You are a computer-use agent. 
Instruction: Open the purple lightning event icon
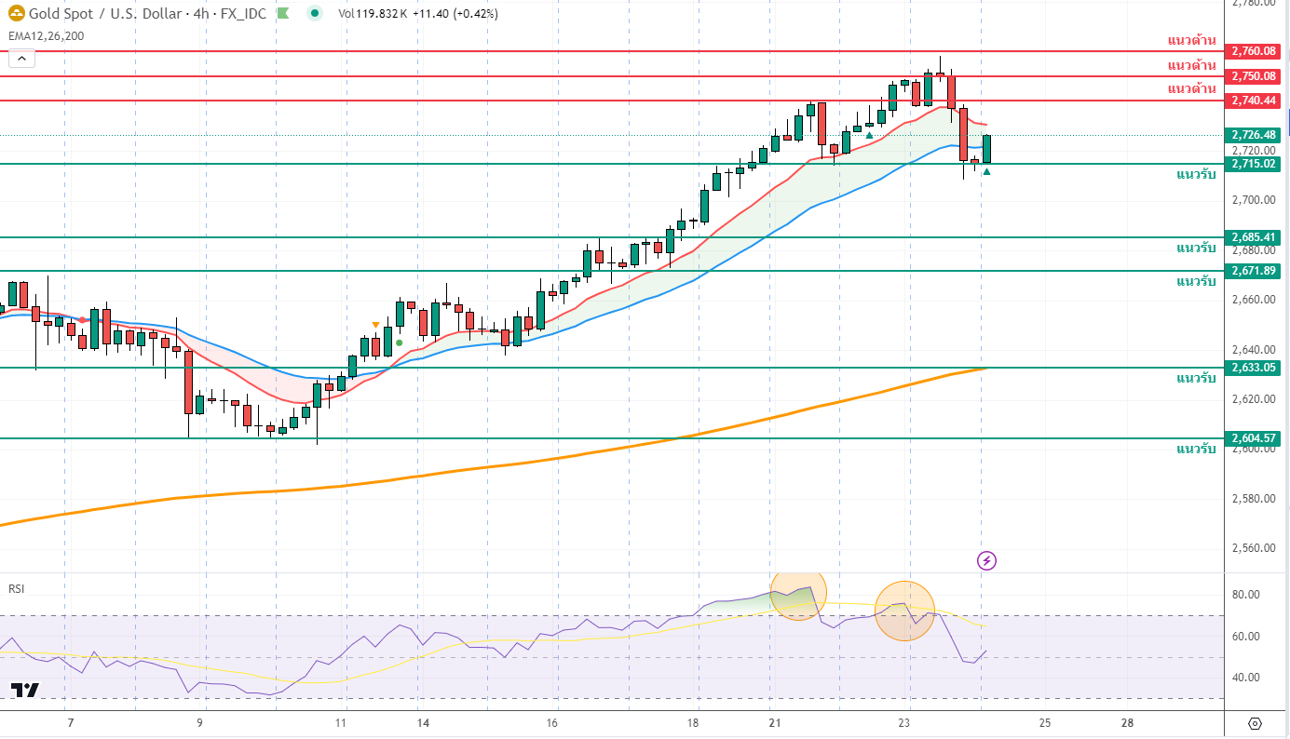(987, 560)
